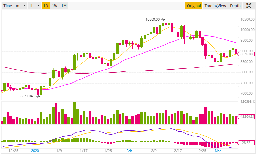
Task: Switch to the TradingView tab
Action: 215,6
